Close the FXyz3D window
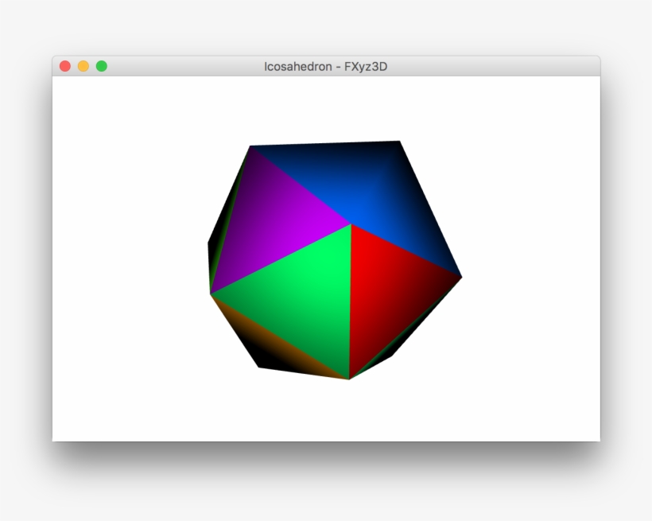Viewport: 652px width, 521px height. [64, 67]
